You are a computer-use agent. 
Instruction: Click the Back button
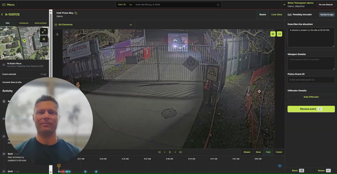click(x=298, y=171)
